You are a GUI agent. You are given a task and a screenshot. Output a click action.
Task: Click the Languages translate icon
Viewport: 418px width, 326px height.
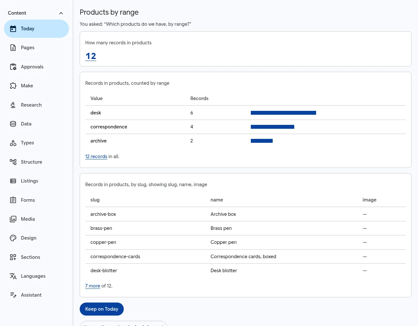point(13,276)
